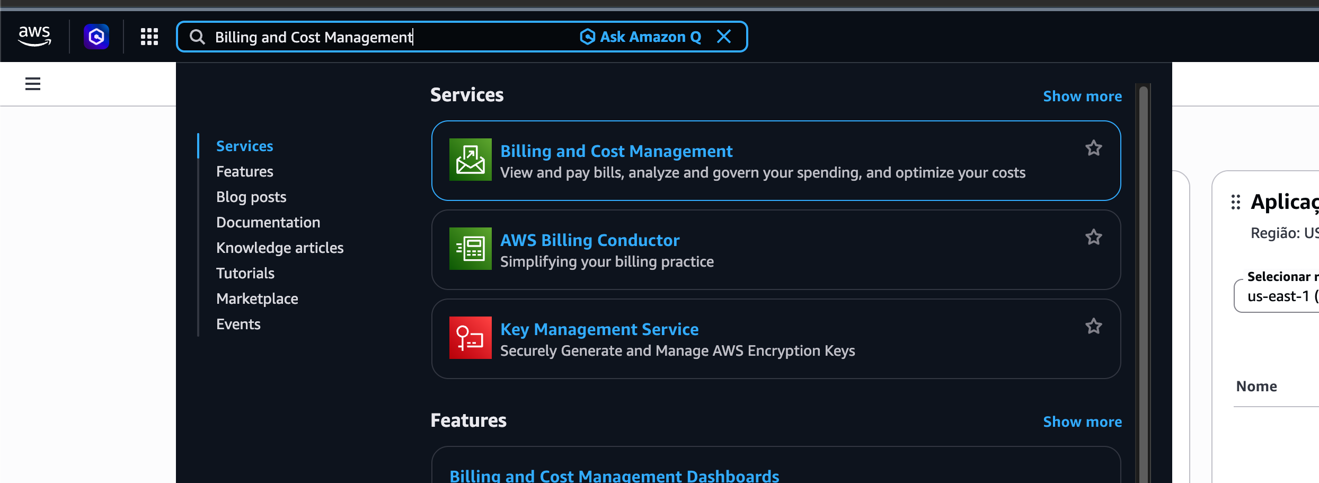Click the search results vertical scrollbar
This screenshot has width=1319, height=483.
click(1144, 284)
